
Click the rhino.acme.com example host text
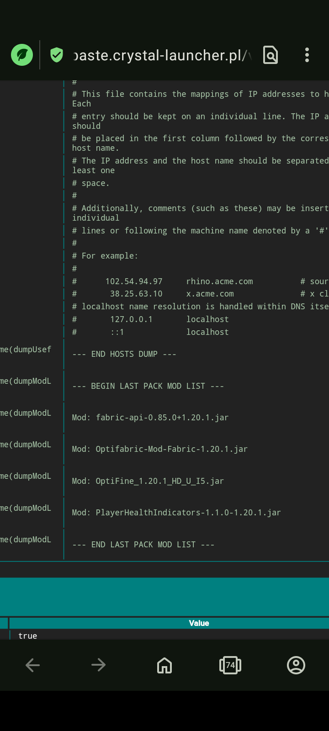click(219, 281)
